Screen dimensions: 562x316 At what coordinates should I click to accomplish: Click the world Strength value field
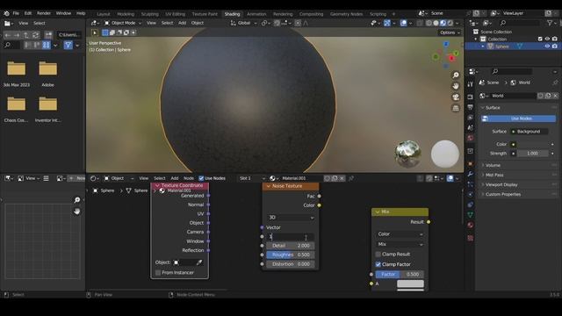coord(532,154)
